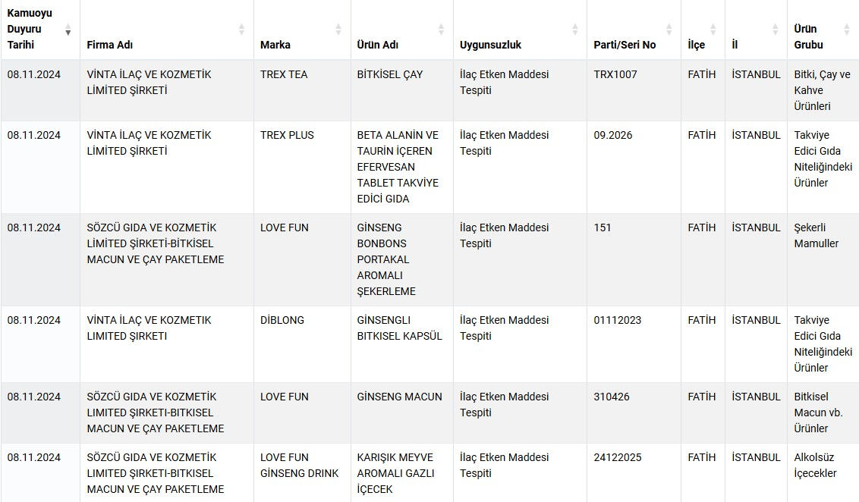Sort by Ürün Grubu arrows icon

(847, 30)
